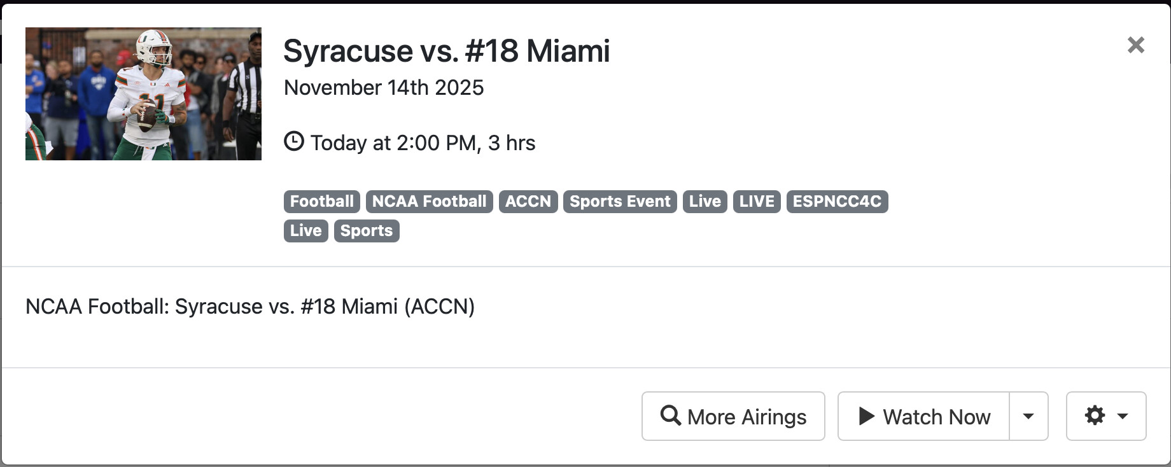This screenshot has height=467, width=1171.
Task: Click the Syracuse vs. #18 Miami title
Action: pyautogui.click(x=446, y=51)
